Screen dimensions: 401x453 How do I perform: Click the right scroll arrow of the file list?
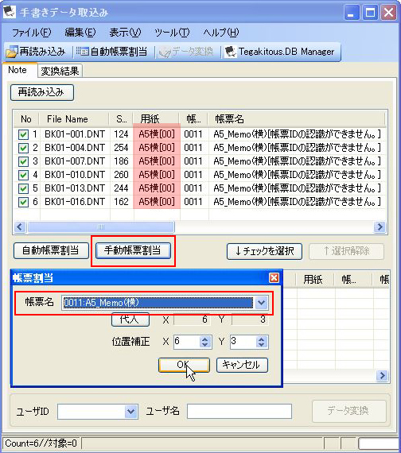pyautogui.click(x=380, y=226)
